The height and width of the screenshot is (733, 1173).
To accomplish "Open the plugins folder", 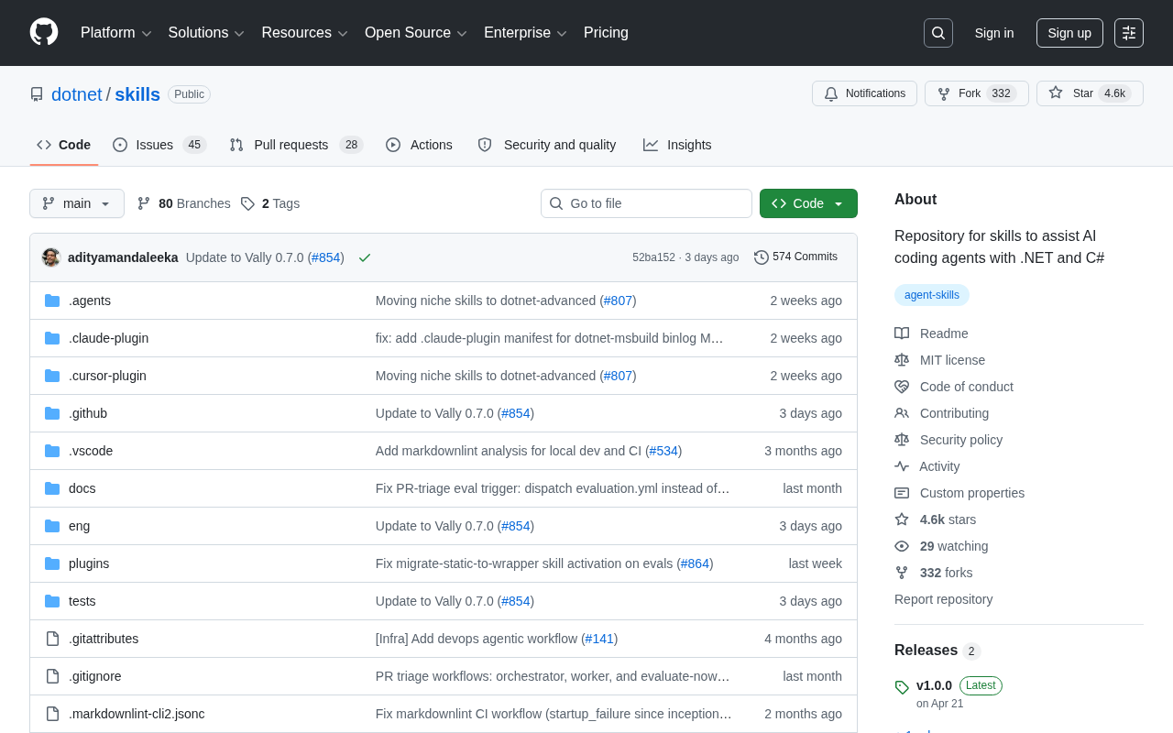I will (x=89, y=563).
